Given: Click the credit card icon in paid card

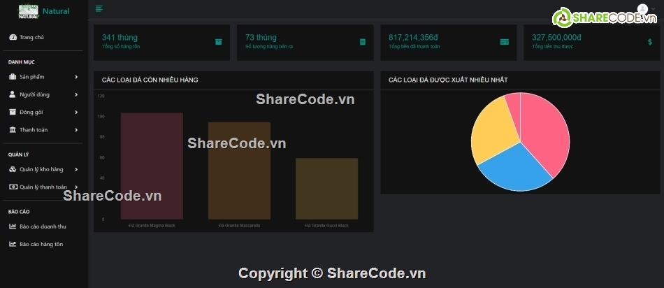Looking at the screenshot, I should click(x=505, y=42).
